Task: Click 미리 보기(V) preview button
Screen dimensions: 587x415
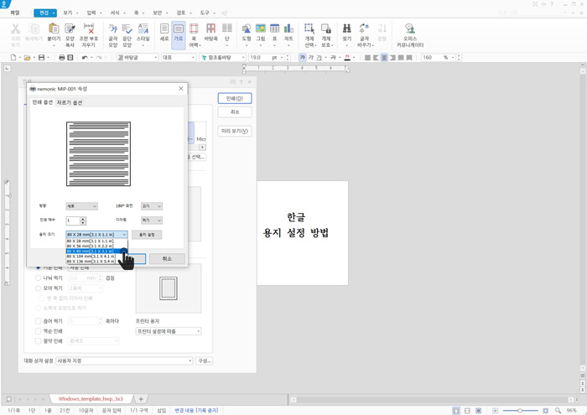Action: [235, 131]
